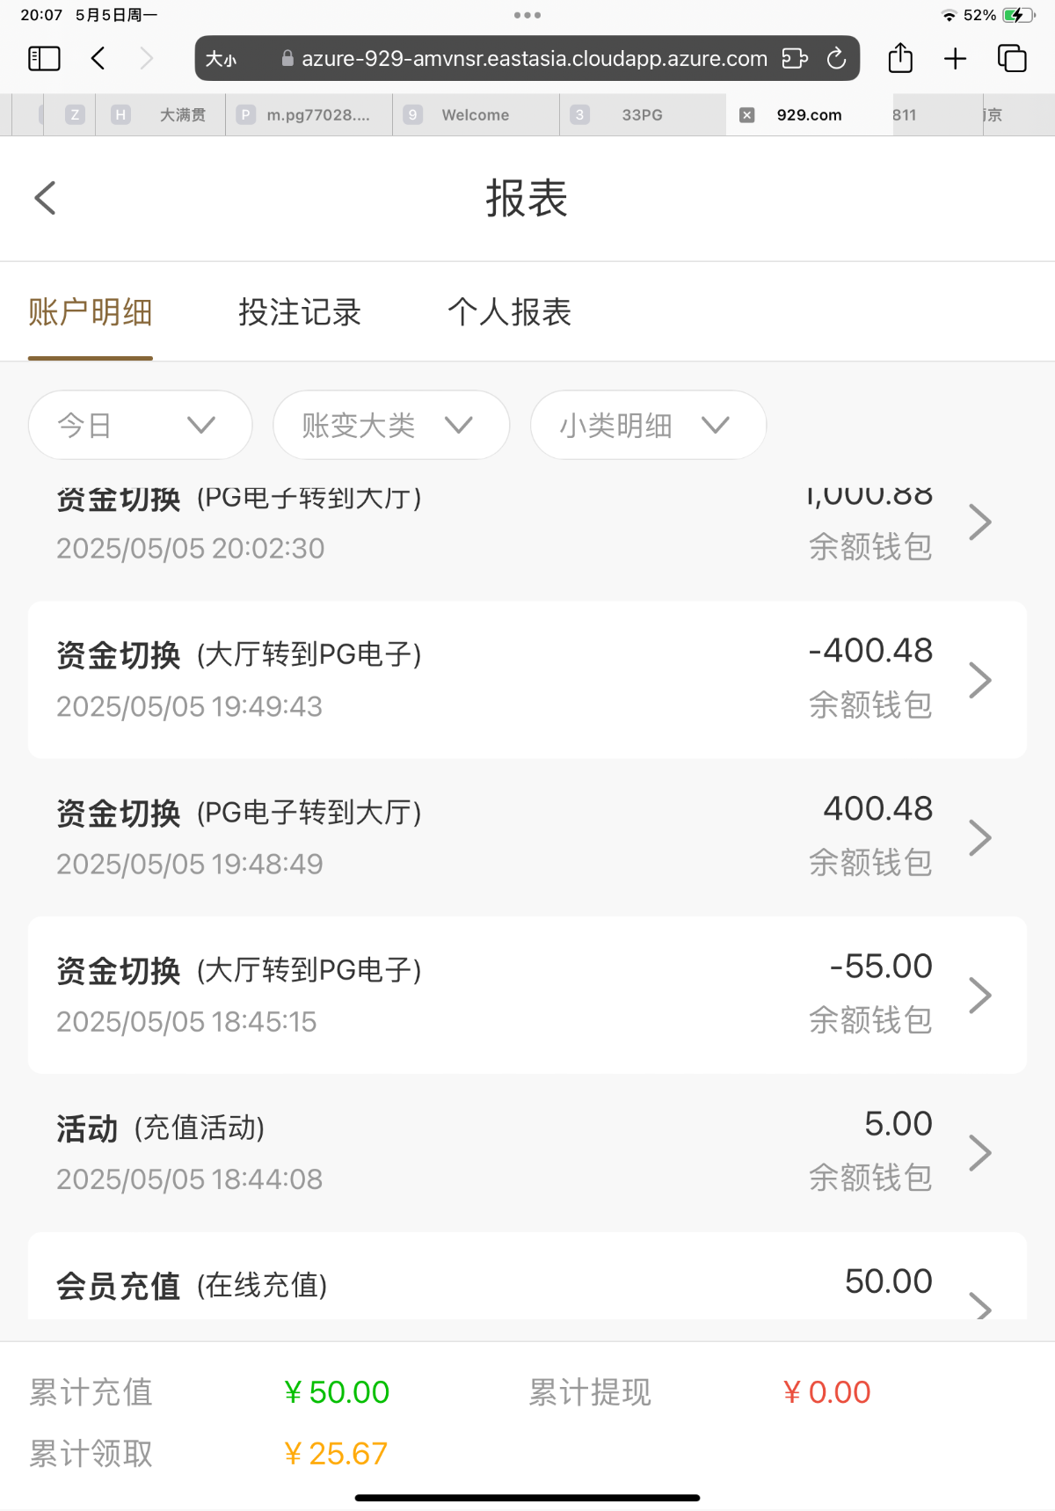This screenshot has width=1055, height=1511.
Task: Select the 账户明细 tab
Action: coord(91,313)
